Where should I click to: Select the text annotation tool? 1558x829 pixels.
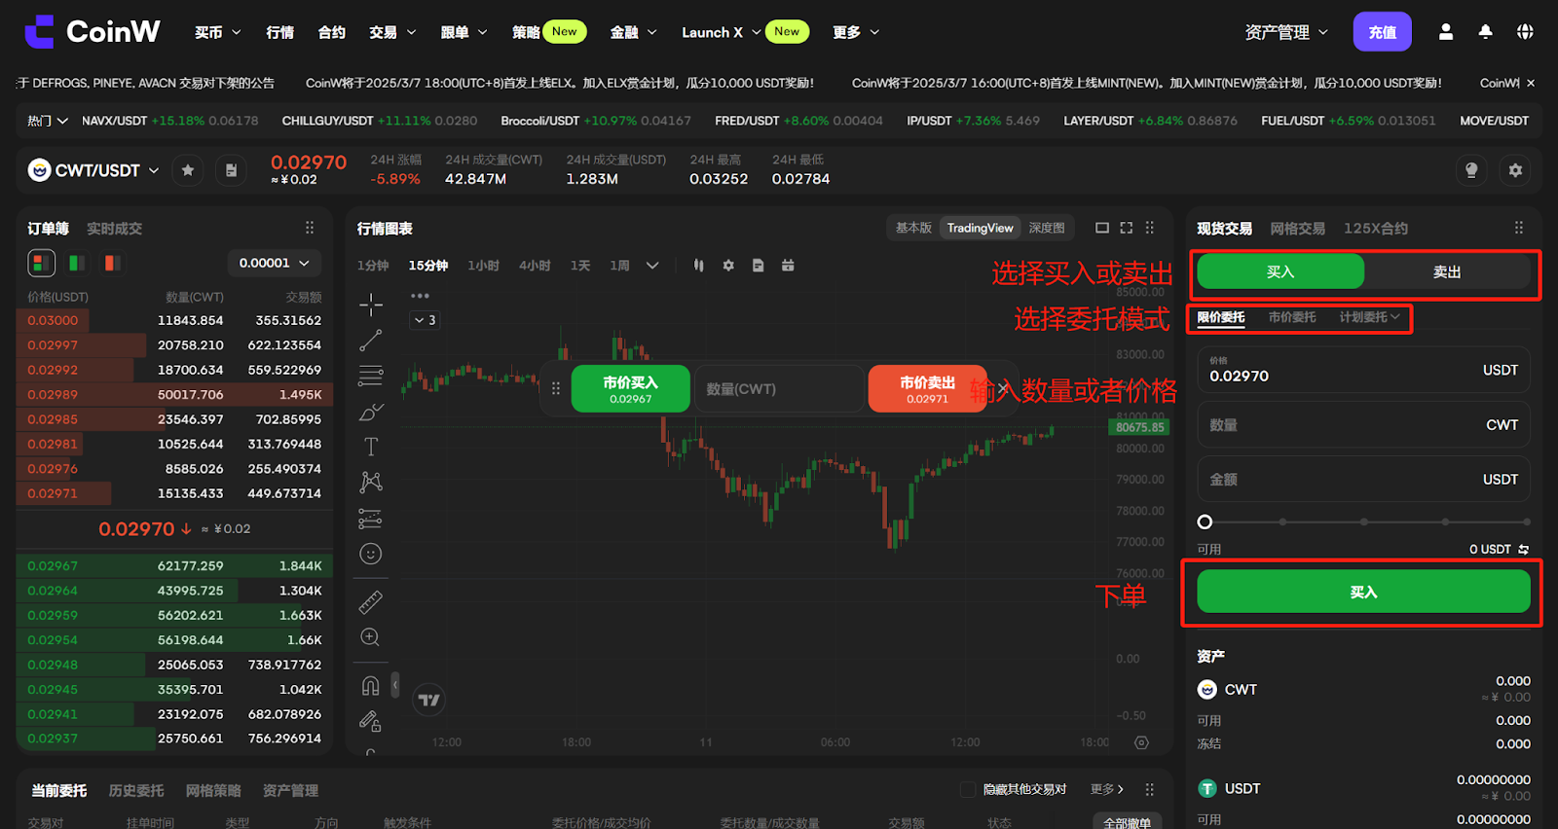point(370,447)
